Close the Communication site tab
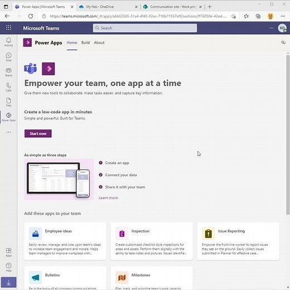The width and height of the screenshot is (290, 290). [200, 7]
